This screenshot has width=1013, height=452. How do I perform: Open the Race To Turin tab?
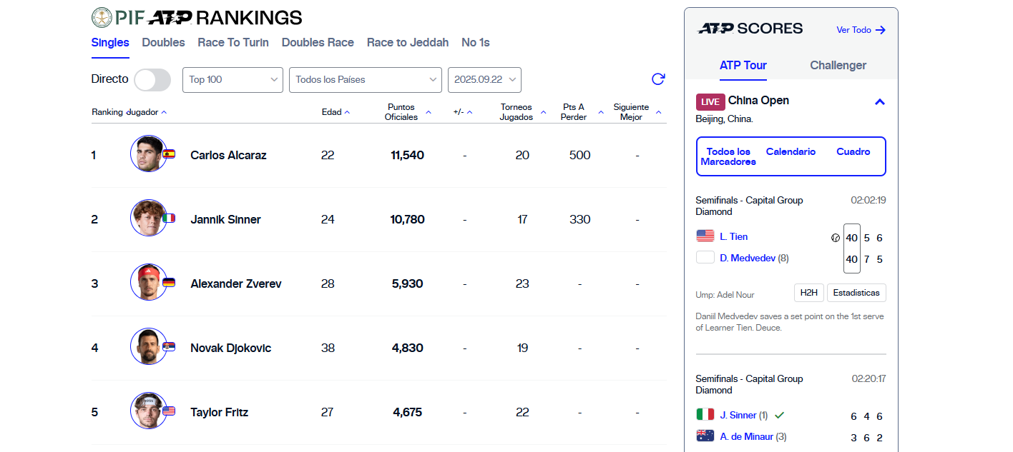pos(233,43)
